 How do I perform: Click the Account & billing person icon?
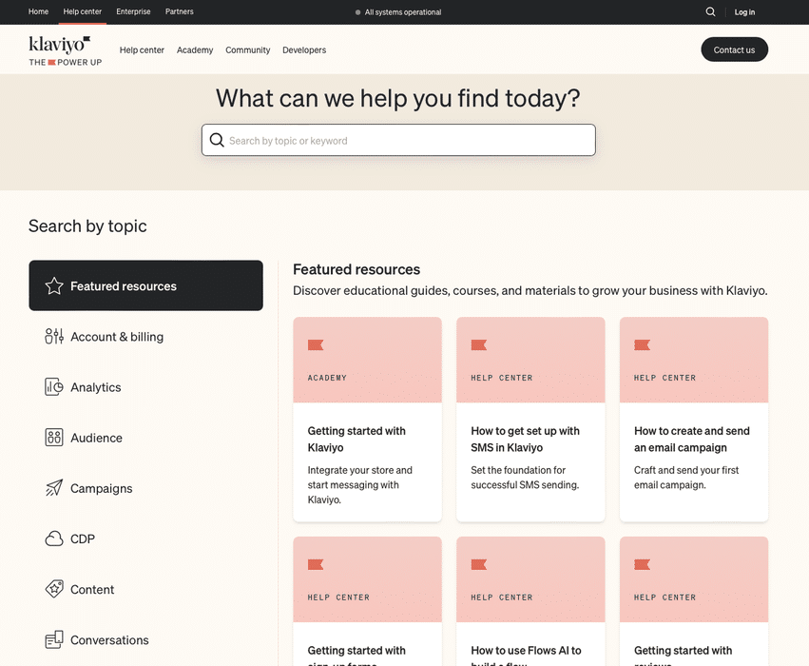[53, 336]
